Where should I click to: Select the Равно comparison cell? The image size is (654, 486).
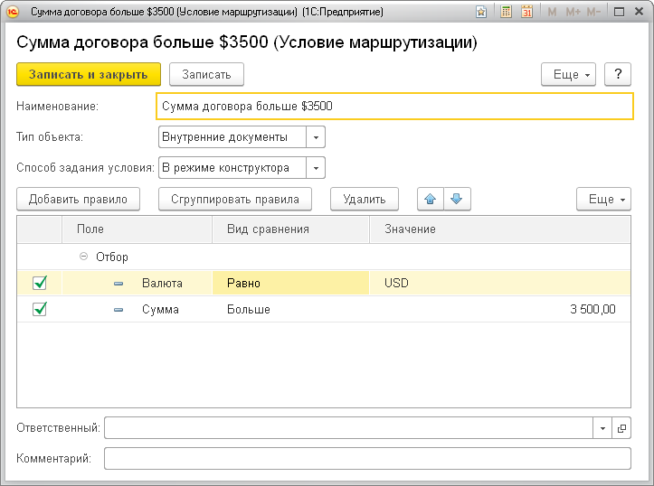pyautogui.click(x=290, y=283)
